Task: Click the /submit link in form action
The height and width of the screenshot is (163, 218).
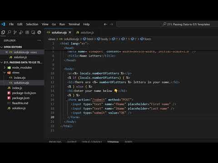Action: coord(99,100)
